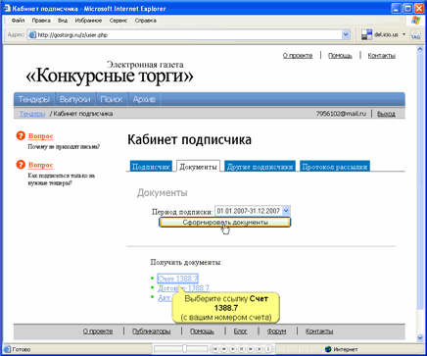Click the Тендеры breadcrumb link
Viewport: 427px width, 356px height.
[x=32, y=114]
